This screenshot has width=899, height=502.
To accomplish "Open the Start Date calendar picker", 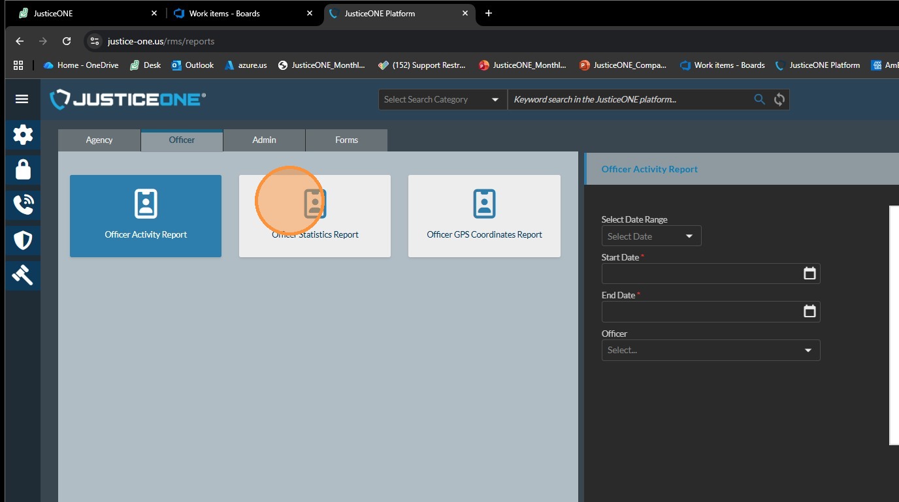I will point(809,274).
